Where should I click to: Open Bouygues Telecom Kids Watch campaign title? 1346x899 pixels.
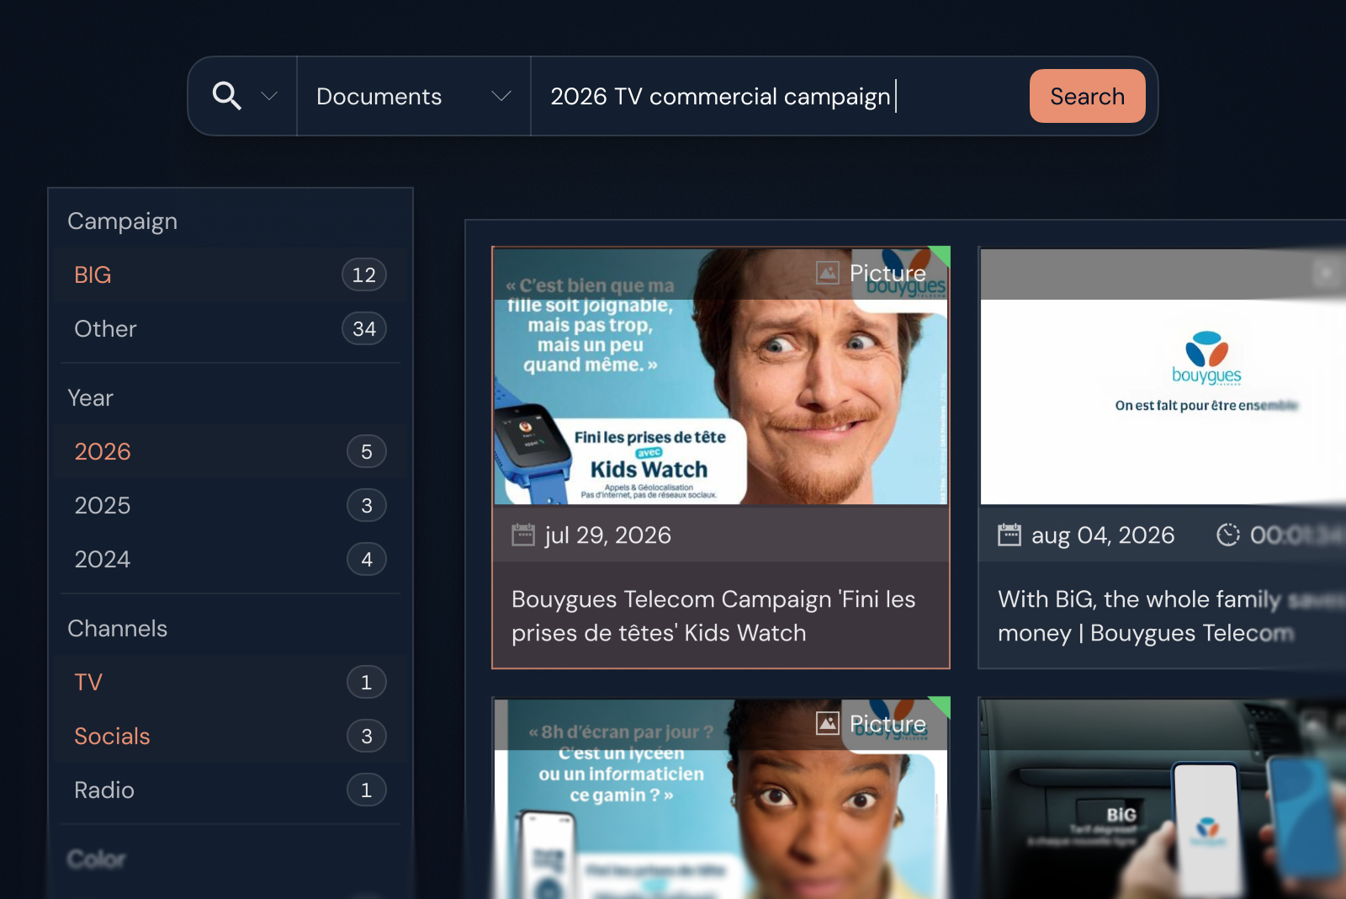[x=713, y=615]
